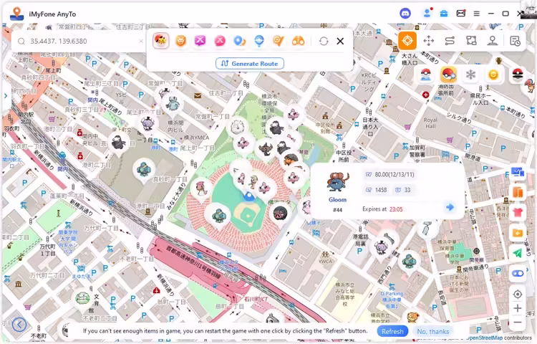Click the green paper plane icon
The image size is (537, 344).
[x=518, y=253]
